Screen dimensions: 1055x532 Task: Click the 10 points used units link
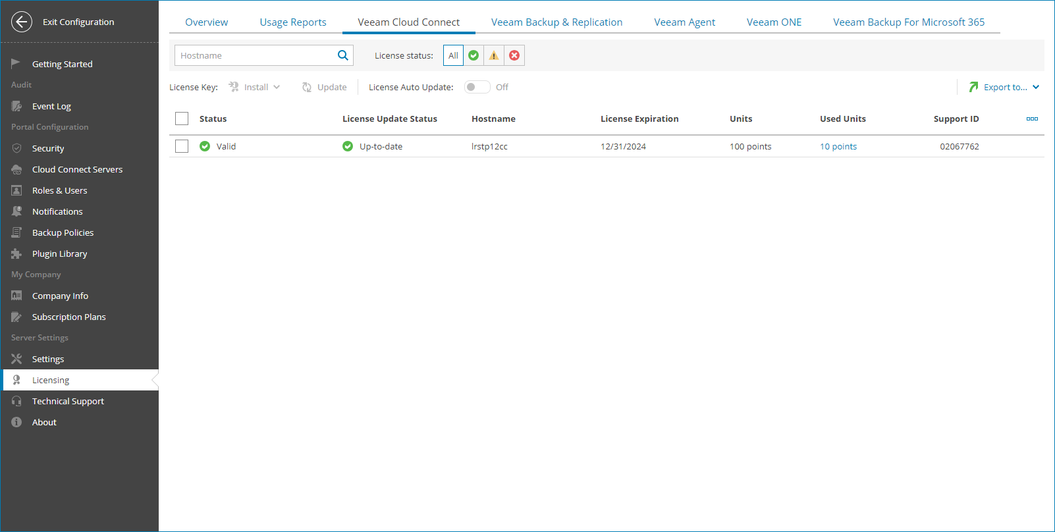point(838,146)
